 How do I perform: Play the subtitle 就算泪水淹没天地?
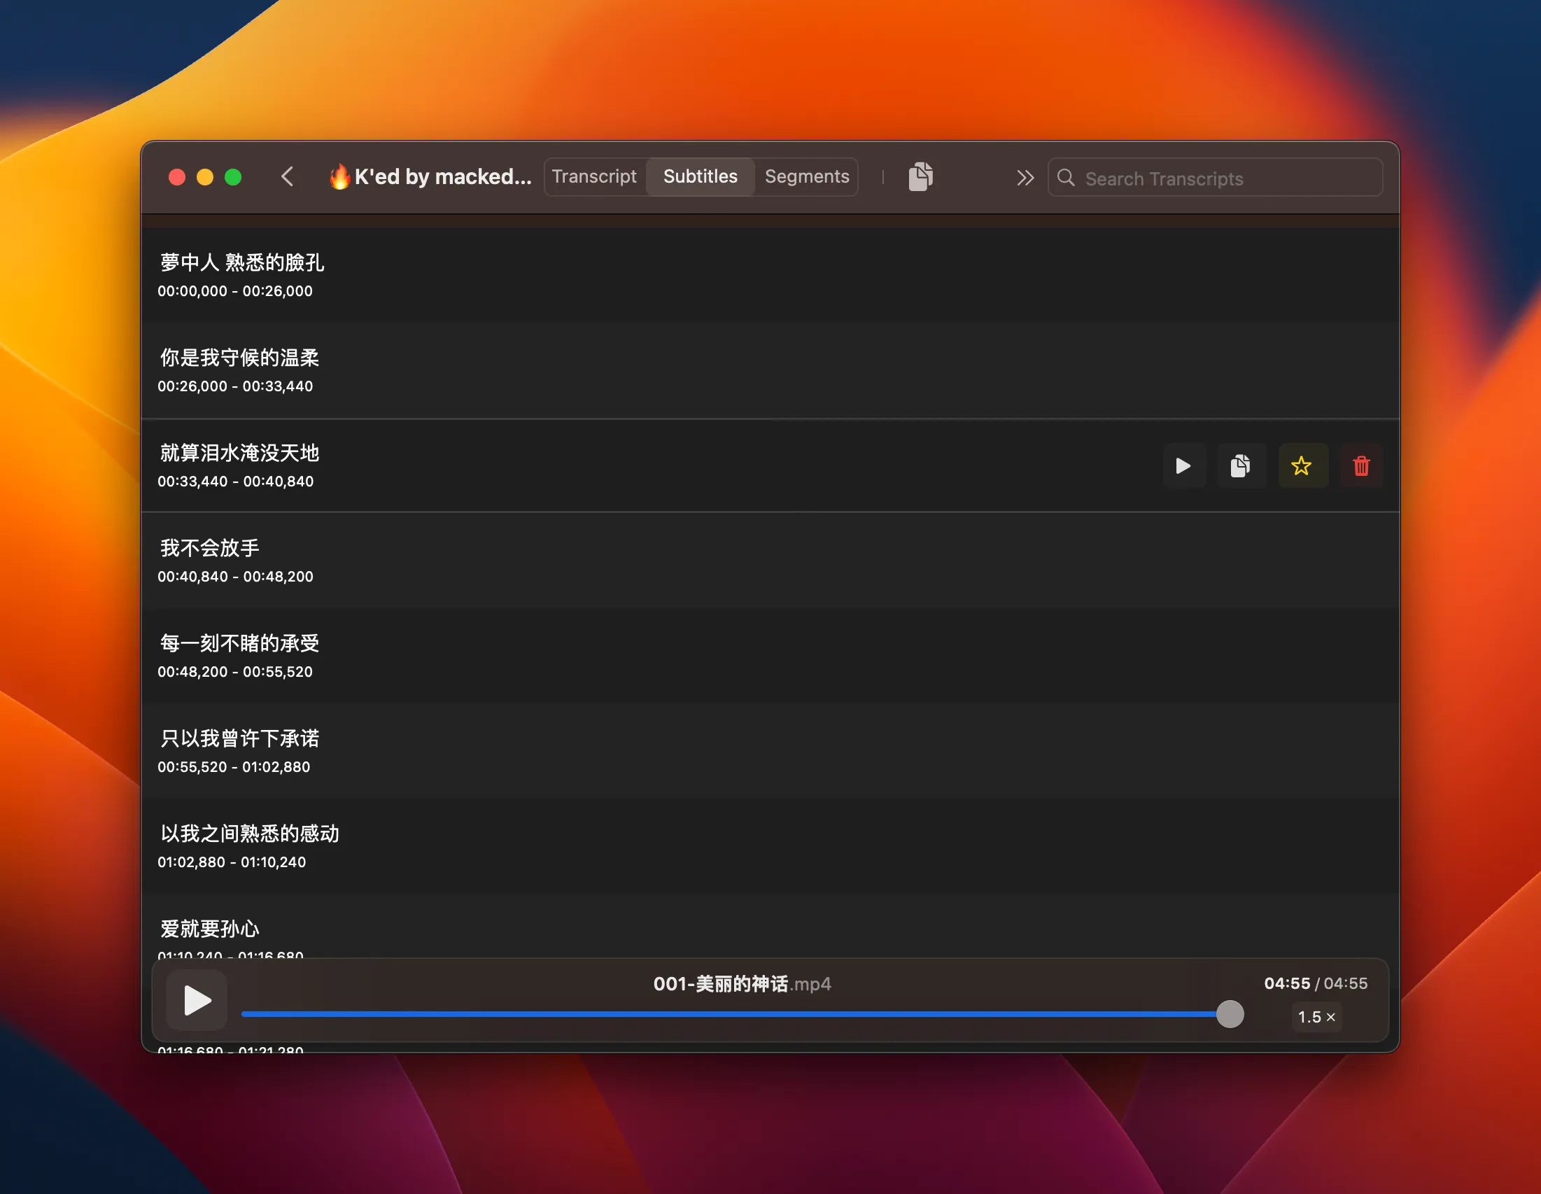click(x=1185, y=465)
